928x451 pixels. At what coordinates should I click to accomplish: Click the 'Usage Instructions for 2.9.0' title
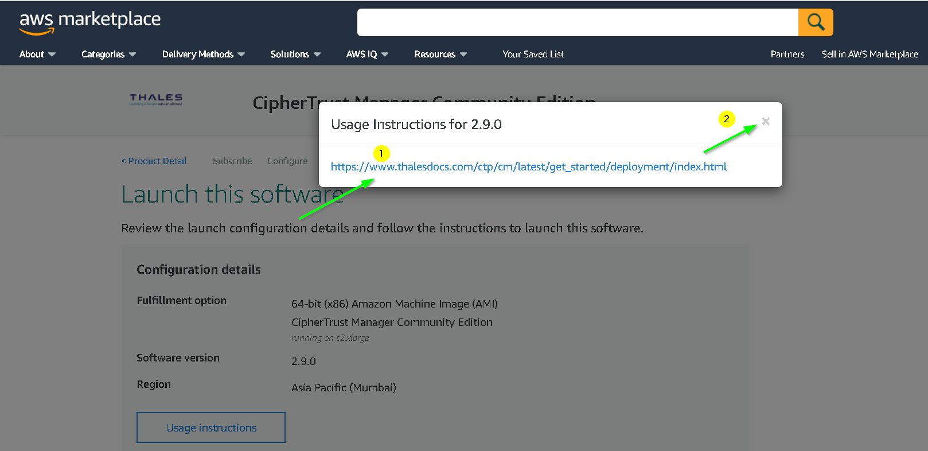(416, 125)
